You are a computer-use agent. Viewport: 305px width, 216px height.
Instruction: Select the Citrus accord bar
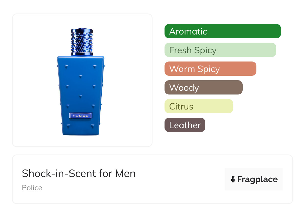tap(199, 106)
